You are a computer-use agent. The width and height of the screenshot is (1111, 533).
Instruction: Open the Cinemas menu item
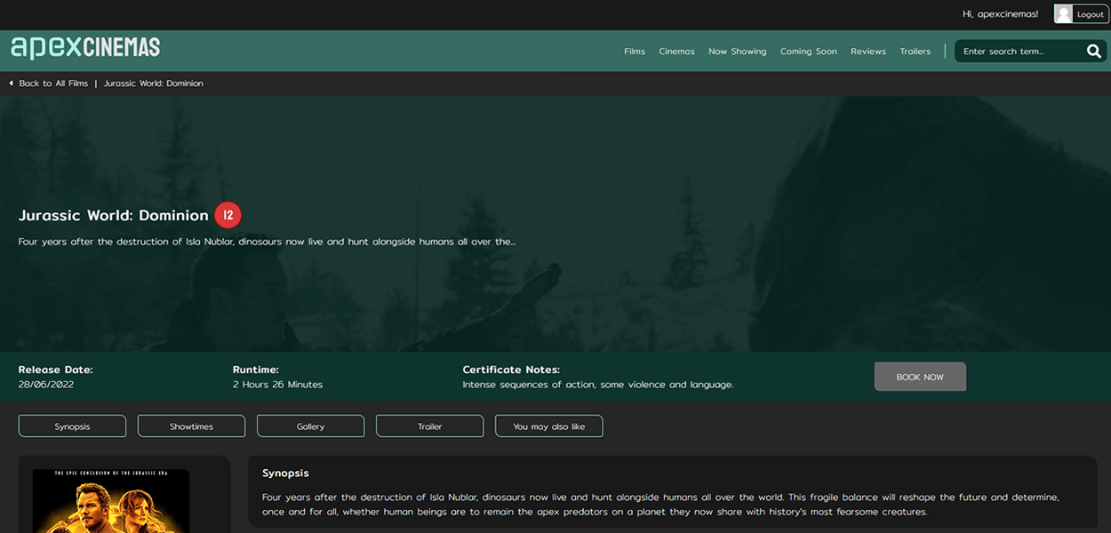pos(676,52)
